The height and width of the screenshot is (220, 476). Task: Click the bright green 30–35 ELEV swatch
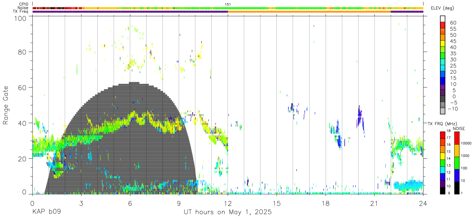point(443,55)
